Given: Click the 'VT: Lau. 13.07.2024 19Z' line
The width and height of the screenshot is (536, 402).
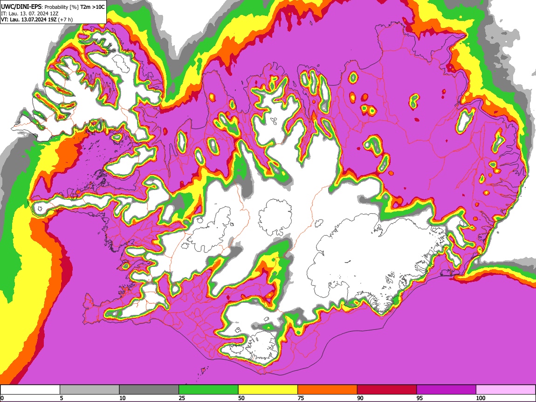Looking at the screenshot, I should click(x=29, y=20).
